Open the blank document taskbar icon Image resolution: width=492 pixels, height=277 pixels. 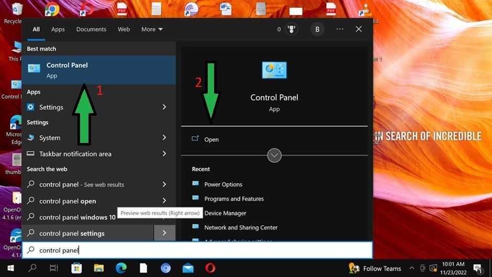(143, 268)
